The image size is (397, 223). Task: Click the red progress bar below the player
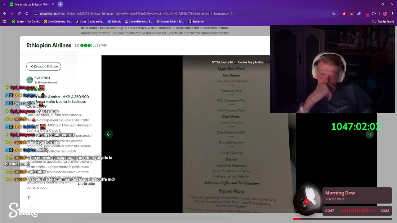click(x=342, y=219)
